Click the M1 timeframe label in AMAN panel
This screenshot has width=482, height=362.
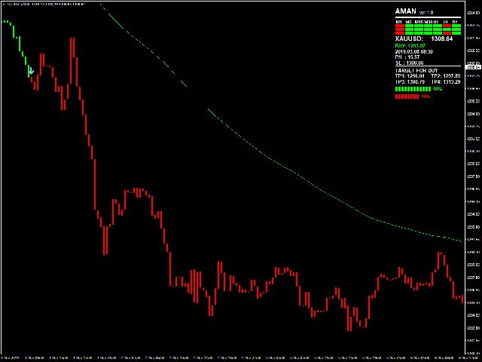[399, 21]
